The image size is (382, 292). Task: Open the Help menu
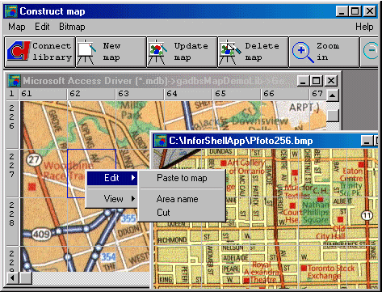coord(364,27)
